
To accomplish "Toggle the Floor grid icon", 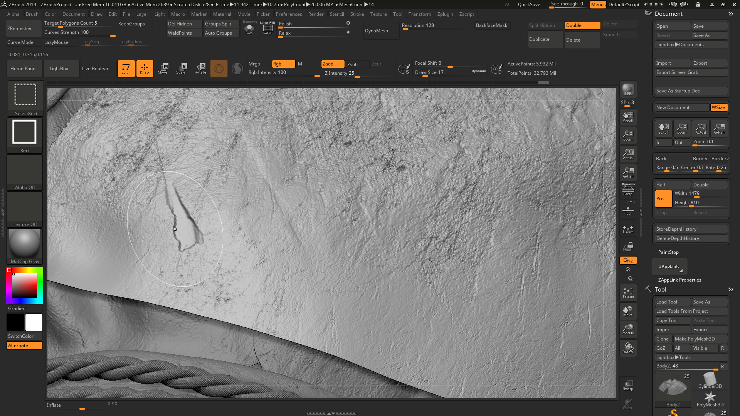I will [628, 210].
